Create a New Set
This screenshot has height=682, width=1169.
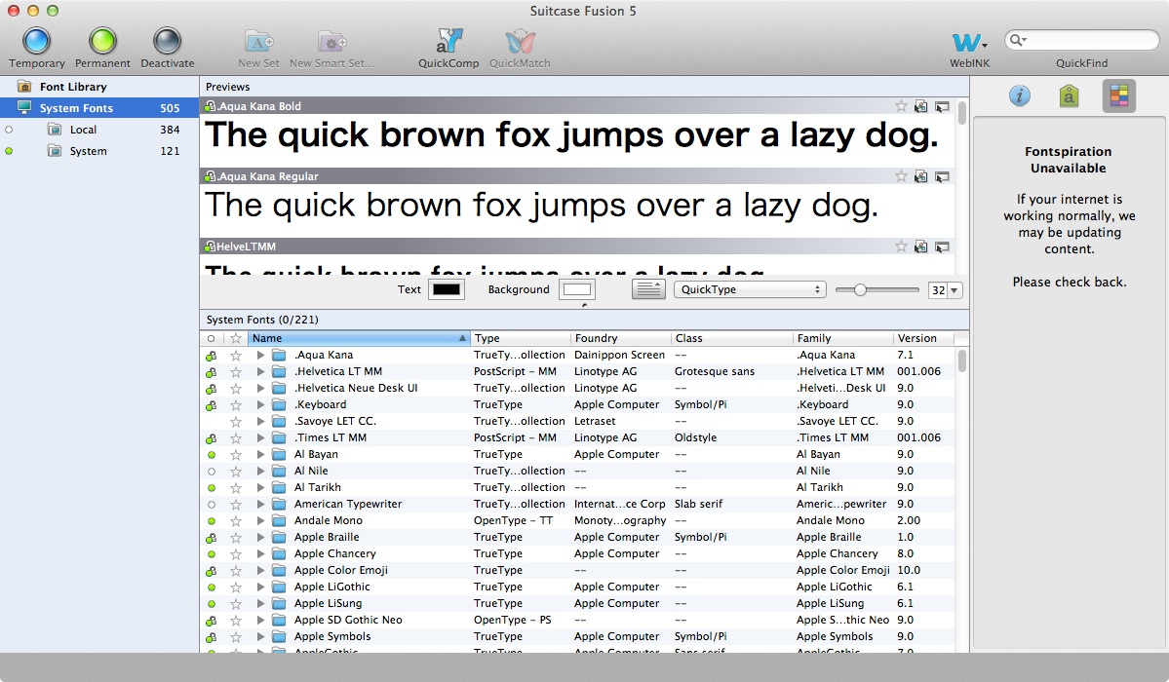coord(258,49)
